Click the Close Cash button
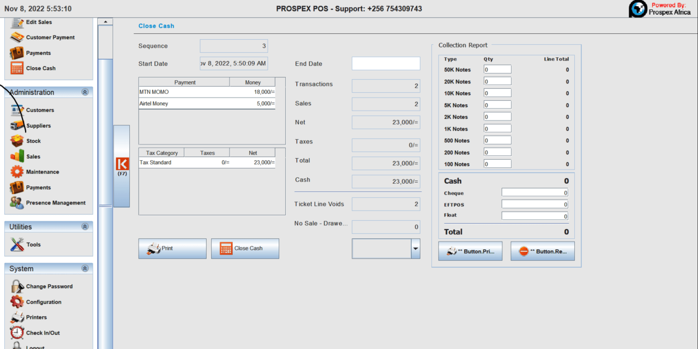 point(245,249)
